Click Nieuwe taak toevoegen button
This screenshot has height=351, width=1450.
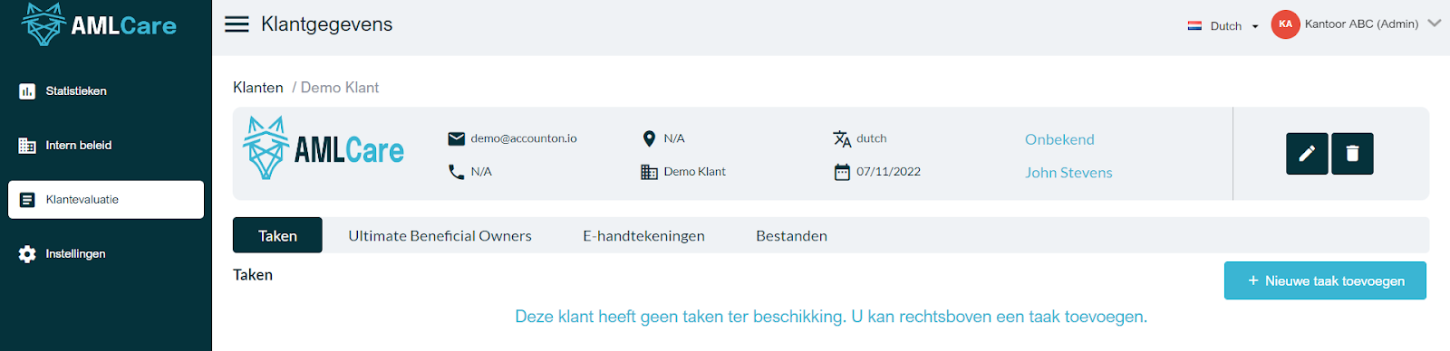tap(1325, 280)
